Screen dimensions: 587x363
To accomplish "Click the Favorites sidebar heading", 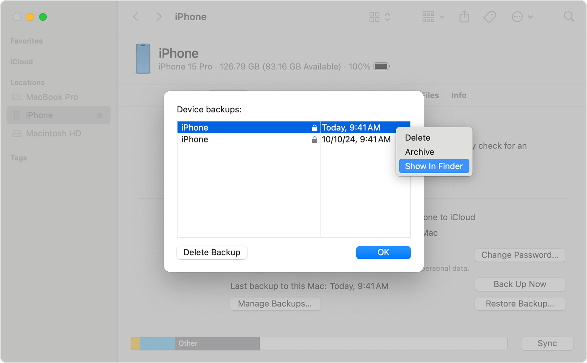I will [x=26, y=41].
